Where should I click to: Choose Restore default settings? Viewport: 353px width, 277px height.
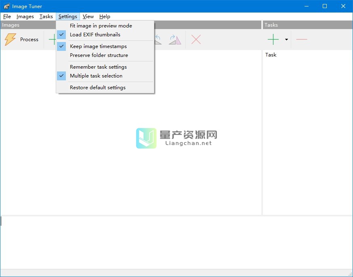coord(105,88)
